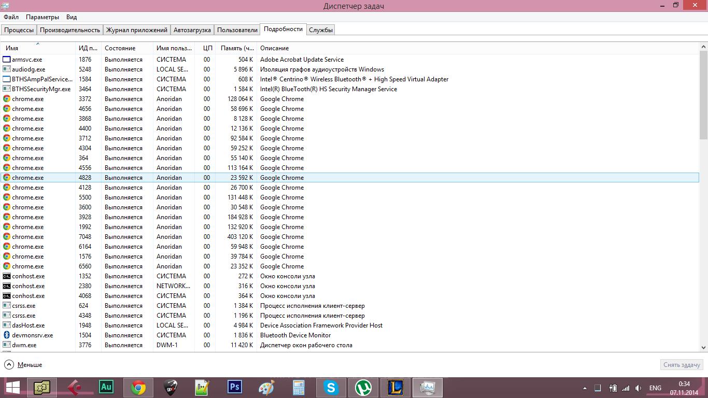Sort by the Имя пользователя column header
Viewport: 708px width, 398px height.
click(x=174, y=48)
